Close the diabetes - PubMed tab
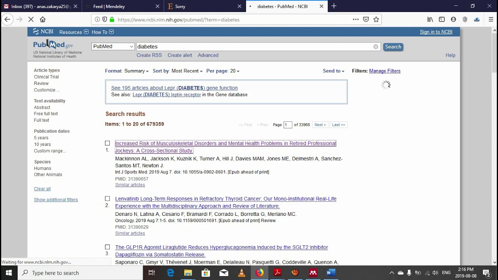The height and width of the screenshot is (280, 498). 321,6
